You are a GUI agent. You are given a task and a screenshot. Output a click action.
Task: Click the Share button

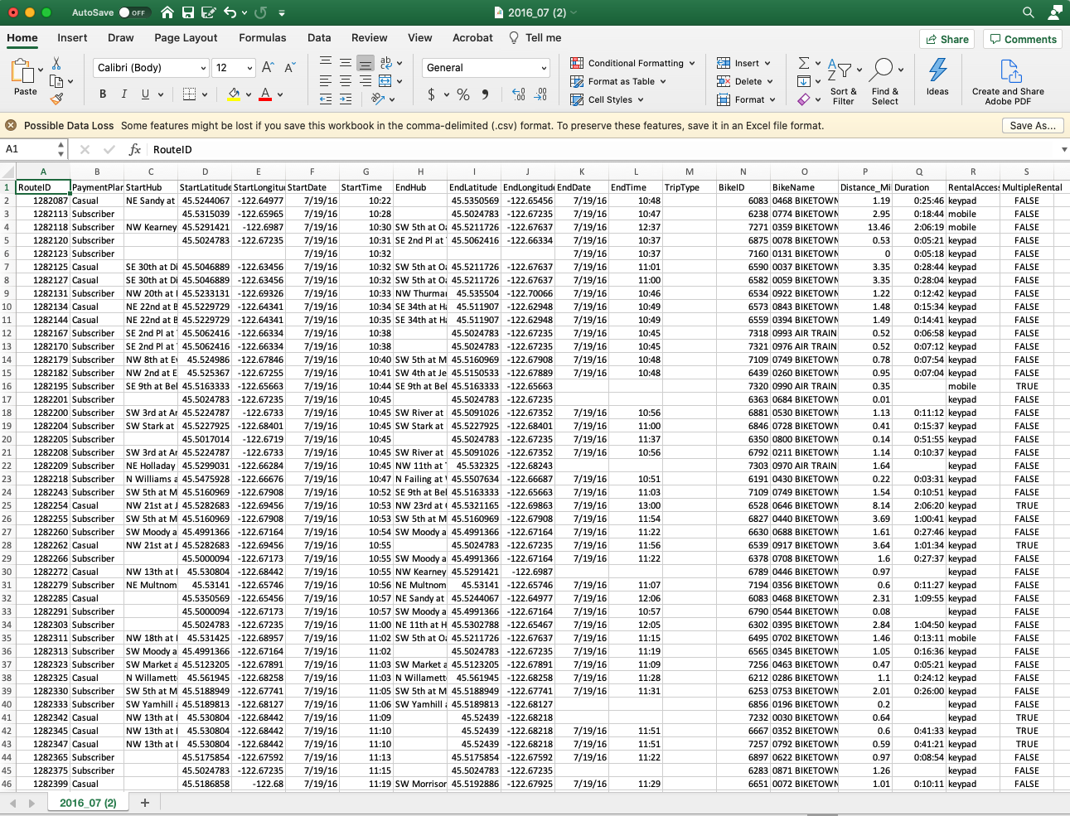coord(946,39)
